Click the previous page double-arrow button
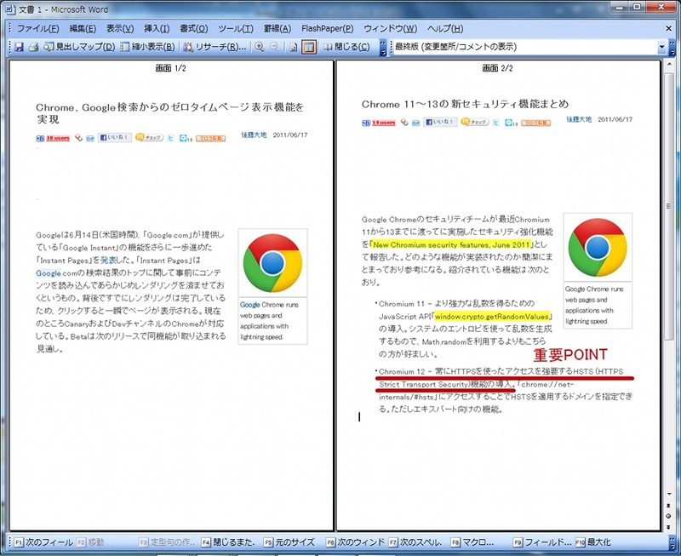The image size is (681, 556). click(x=669, y=505)
